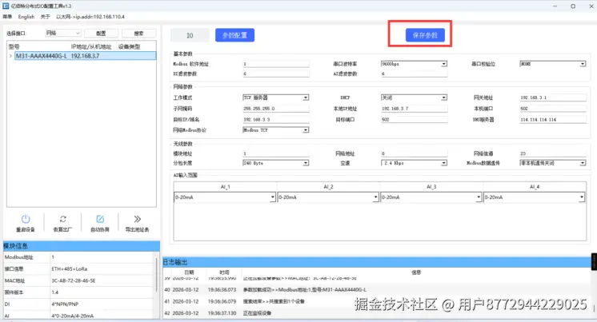Click the AI filter parameter field
The height and width of the screenshot is (322, 597).
(415, 74)
